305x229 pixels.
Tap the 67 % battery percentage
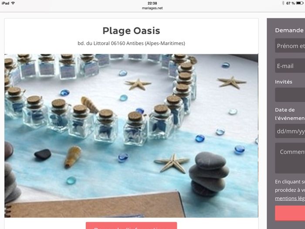coord(291,3)
